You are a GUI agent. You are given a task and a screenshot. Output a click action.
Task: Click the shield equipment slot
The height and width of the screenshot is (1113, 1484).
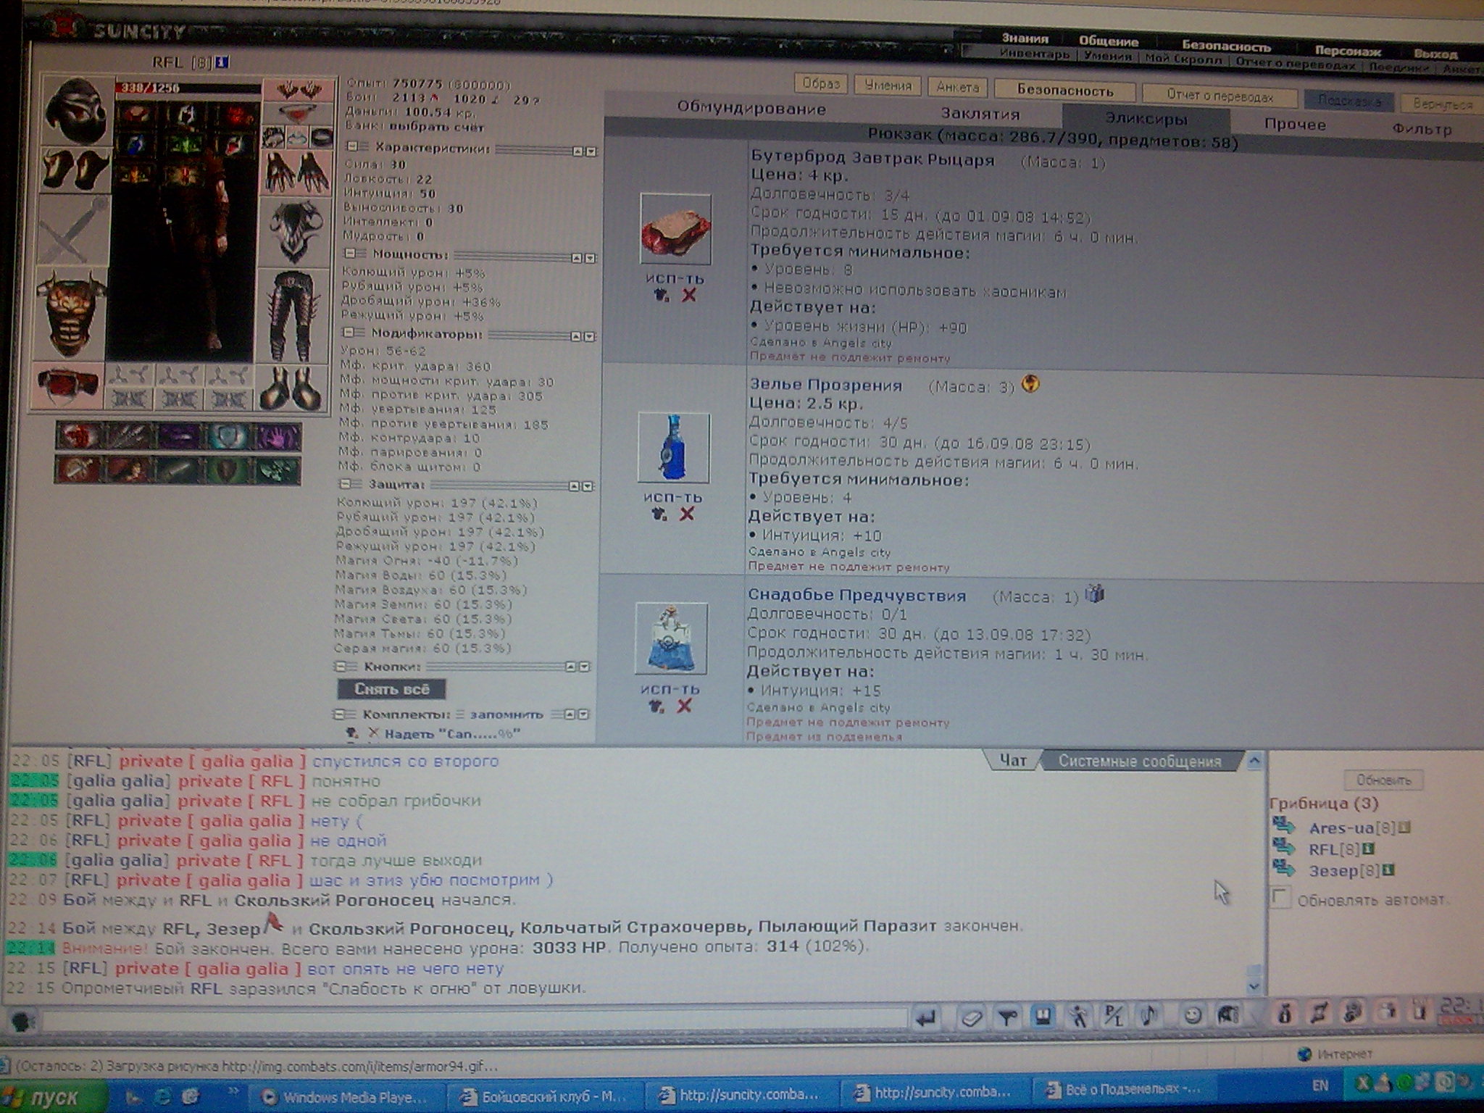(294, 232)
